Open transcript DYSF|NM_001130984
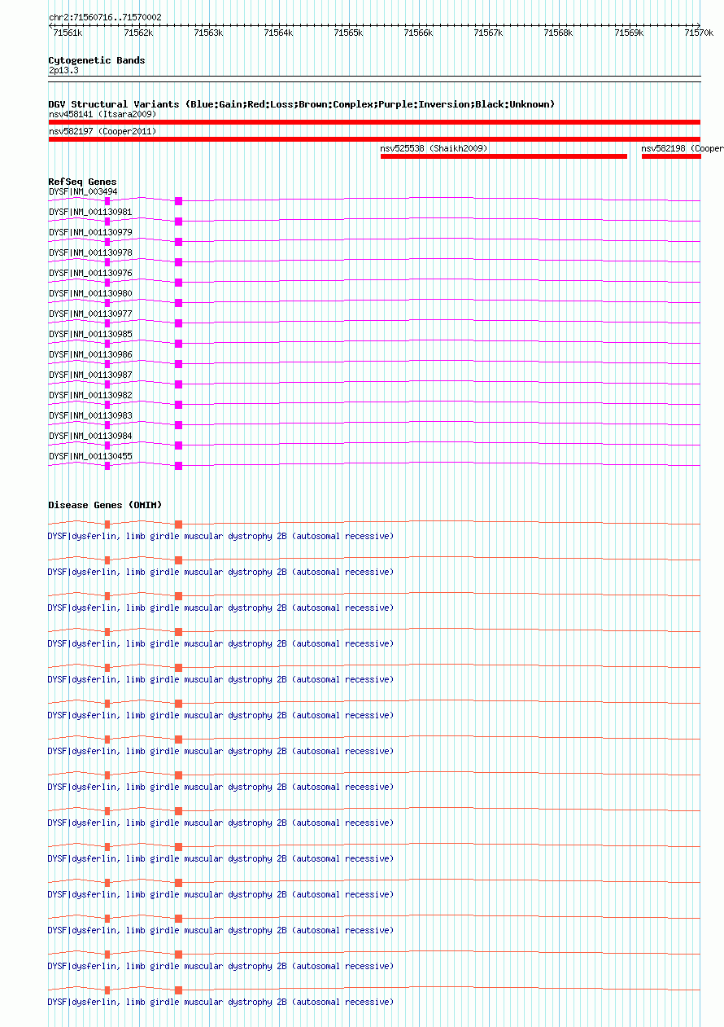 [x=90, y=436]
